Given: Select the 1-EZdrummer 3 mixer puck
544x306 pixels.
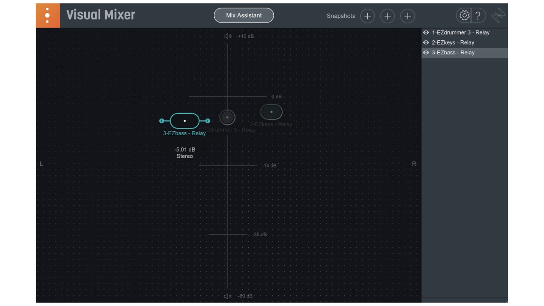Looking at the screenshot, I should (227, 117).
